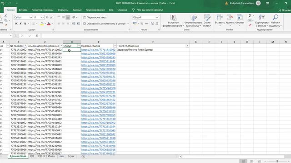Click increase indent icon

78,24
